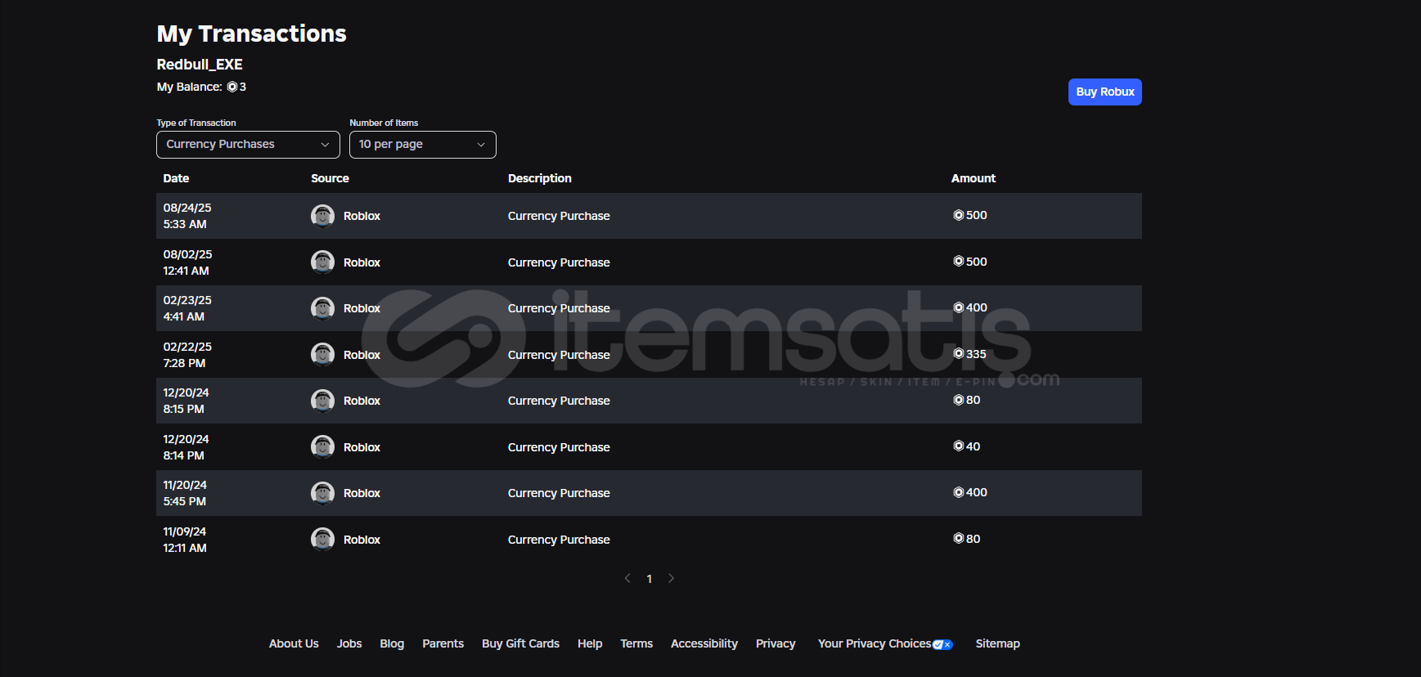Select the 12/20/24 8:14 PM date cell
Image resolution: width=1421 pixels, height=677 pixels.
[x=186, y=447]
